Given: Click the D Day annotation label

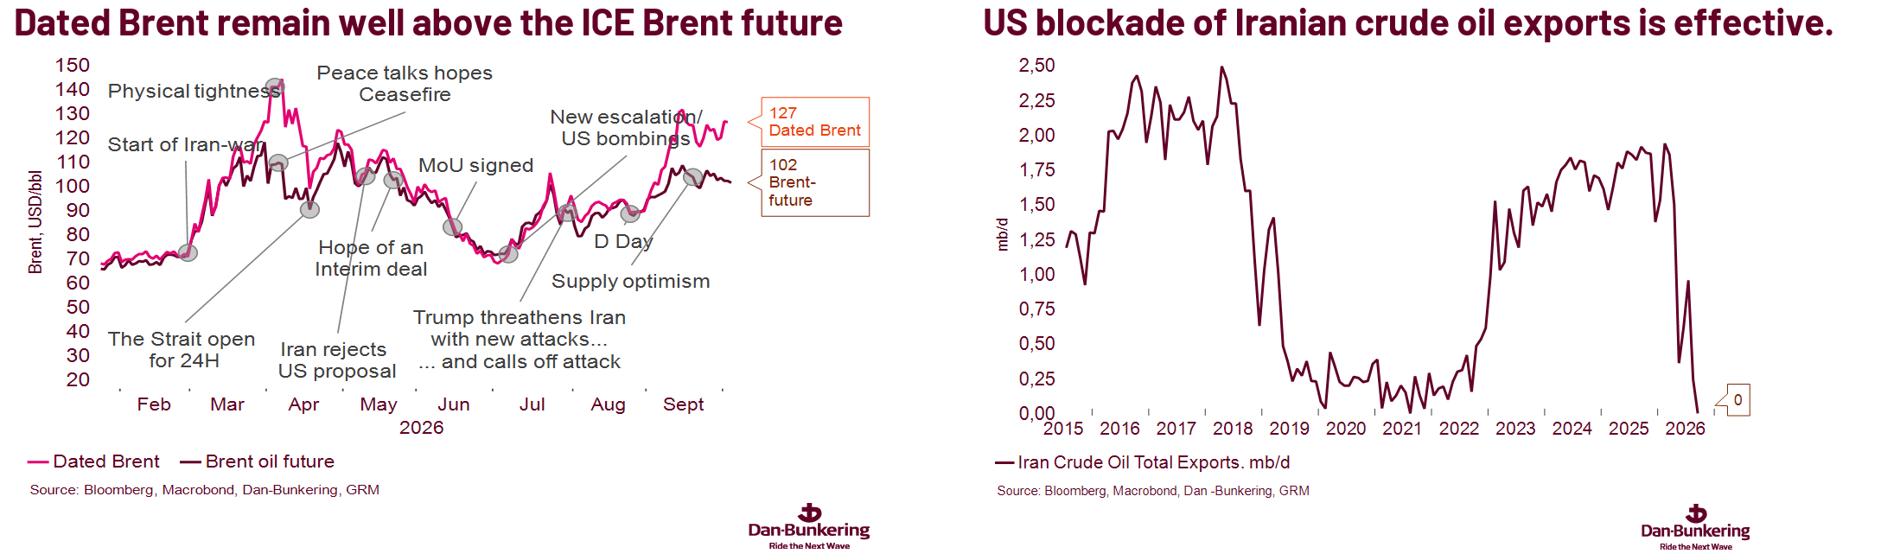Looking at the screenshot, I should tap(623, 242).
